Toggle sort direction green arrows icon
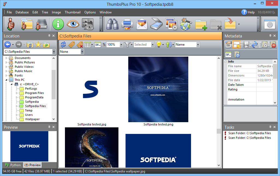 pos(169,45)
